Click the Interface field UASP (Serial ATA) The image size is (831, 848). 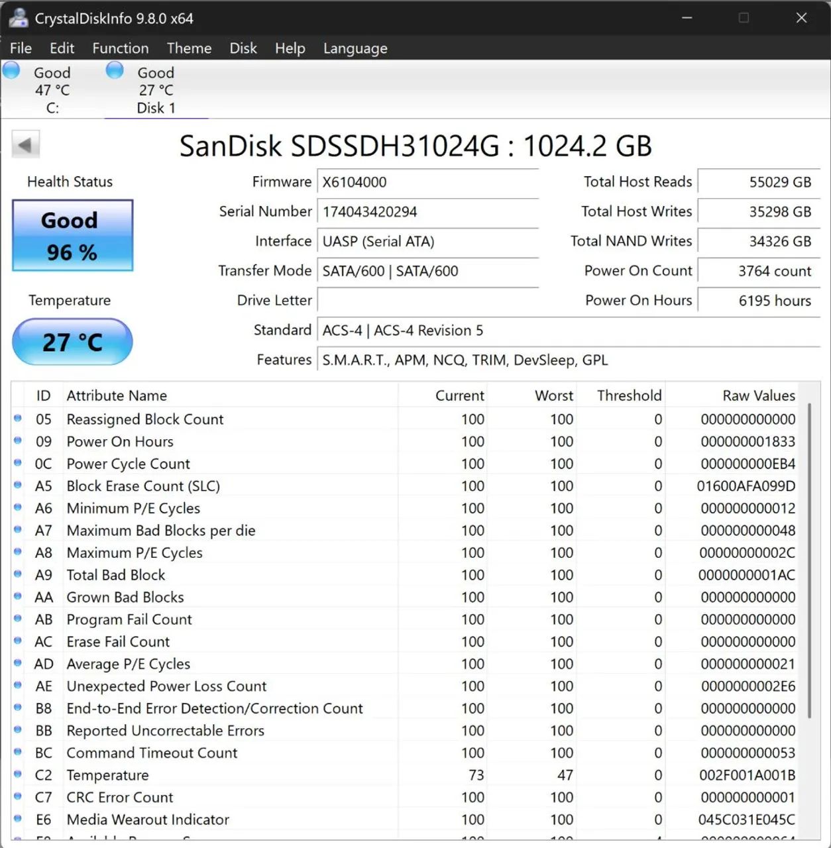pyautogui.click(x=428, y=241)
